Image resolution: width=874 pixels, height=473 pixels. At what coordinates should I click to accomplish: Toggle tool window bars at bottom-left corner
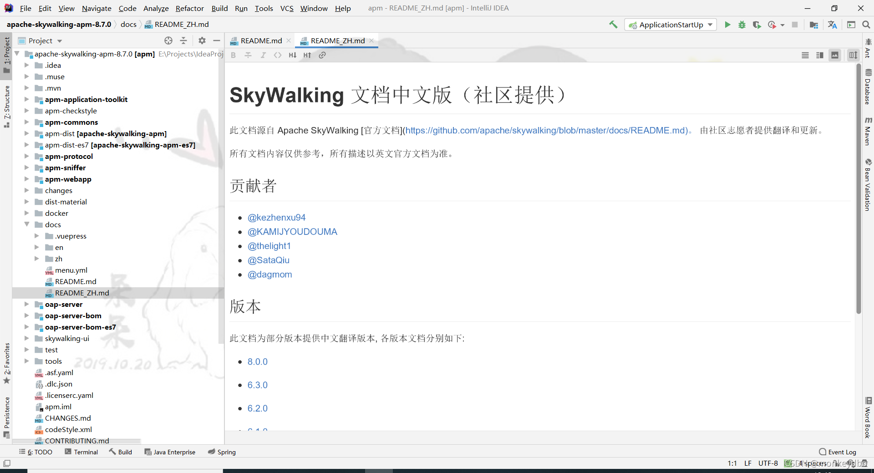7,463
